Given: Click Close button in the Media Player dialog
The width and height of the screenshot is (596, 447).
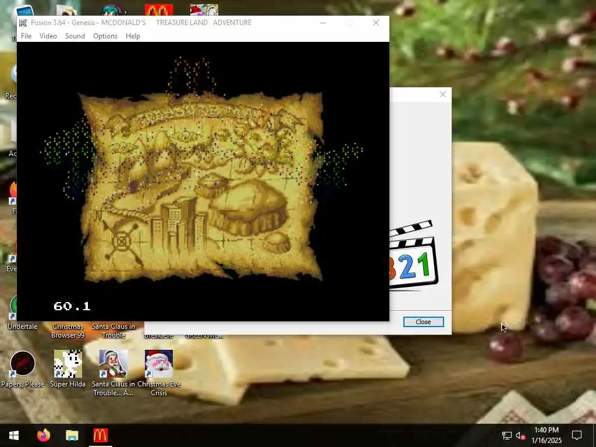Looking at the screenshot, I should pos(423,322).
